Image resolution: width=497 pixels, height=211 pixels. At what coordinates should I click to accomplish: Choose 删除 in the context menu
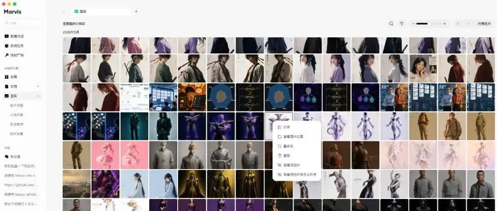coord(297,156)
